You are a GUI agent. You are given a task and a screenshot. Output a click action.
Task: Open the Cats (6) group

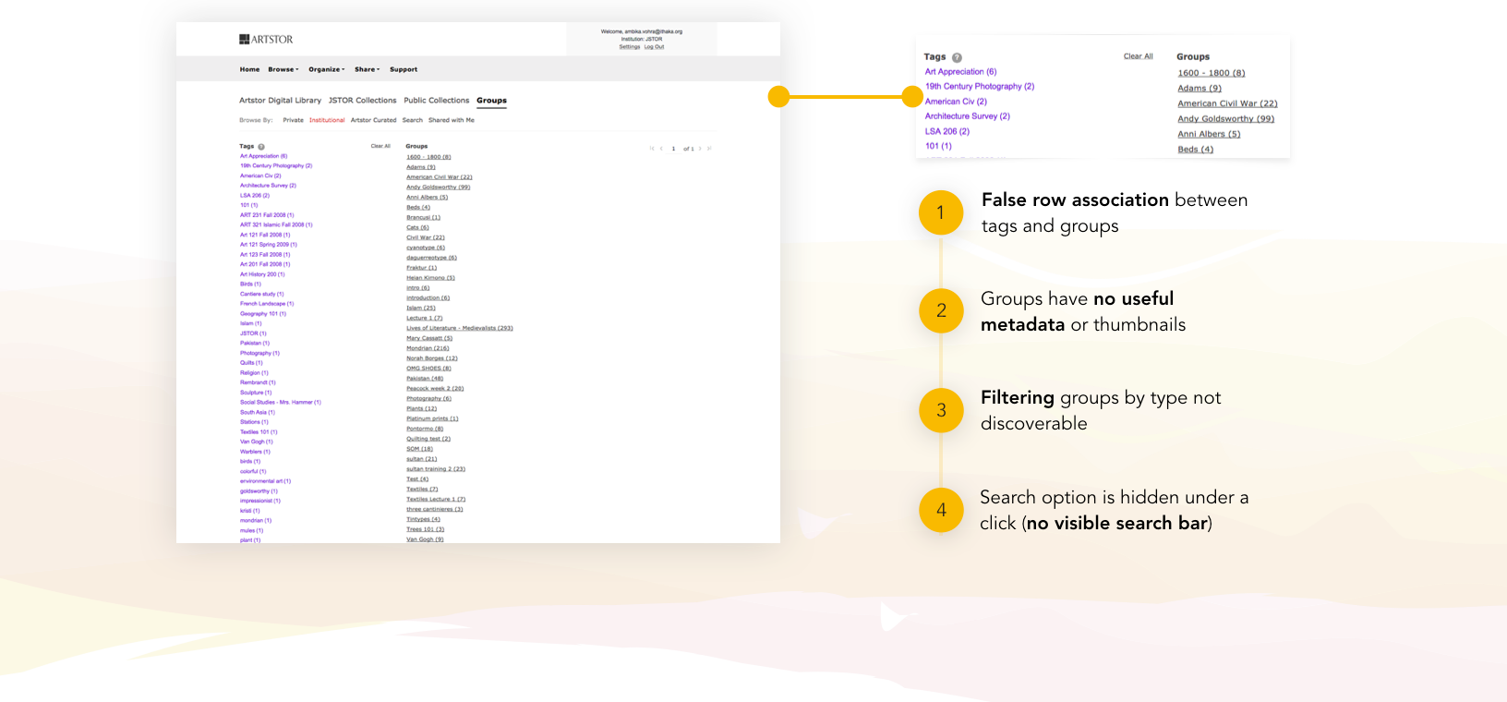tap(417, 227)
